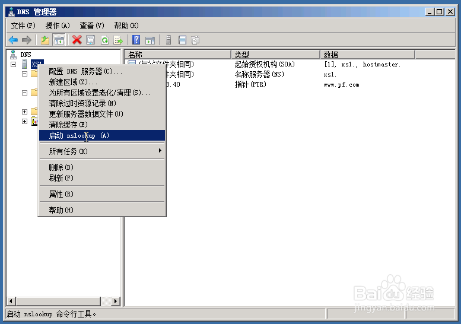This screenshot has height=324, width=461.
Task: Toggle the show/hide action pane icon
Action: (x=150, y=40)
